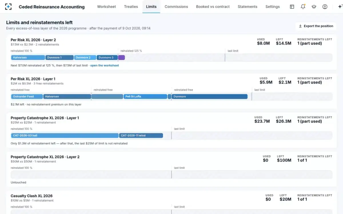343x214 pixels.
Task: Click 'Only $1.3M of reinstatement left' note
Action: (69, 144)
